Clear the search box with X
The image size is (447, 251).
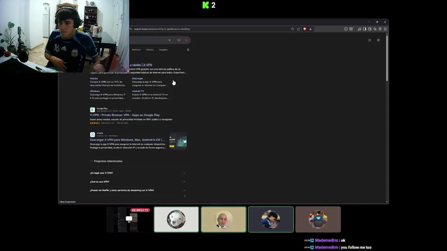(x=169, y=40)
